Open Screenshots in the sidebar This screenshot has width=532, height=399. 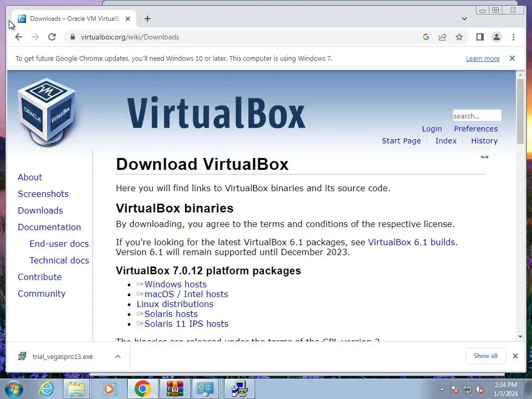43,194
